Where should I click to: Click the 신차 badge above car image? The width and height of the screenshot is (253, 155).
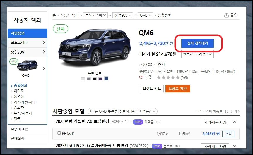pos(61,29)
